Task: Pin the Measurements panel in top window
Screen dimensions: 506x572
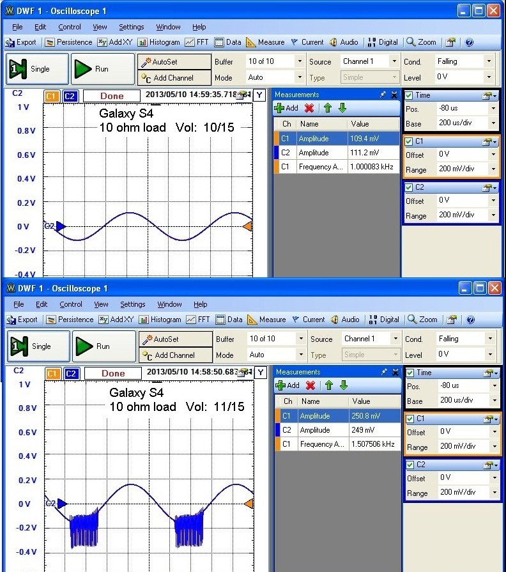Action: pos(383,95)
